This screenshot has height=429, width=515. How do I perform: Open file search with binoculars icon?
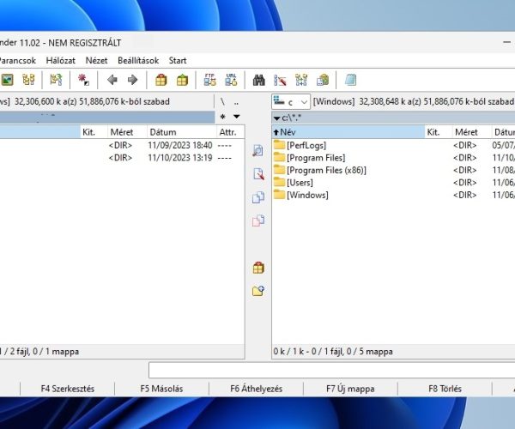point(258,80)
